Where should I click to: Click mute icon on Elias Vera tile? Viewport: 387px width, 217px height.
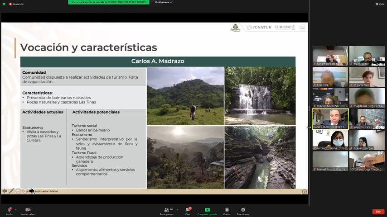click(315, 85)
